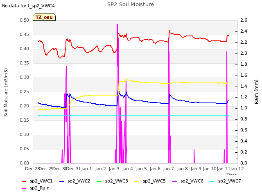
Task: Click the 1.4 right axis value
Action: click(244, 86)
